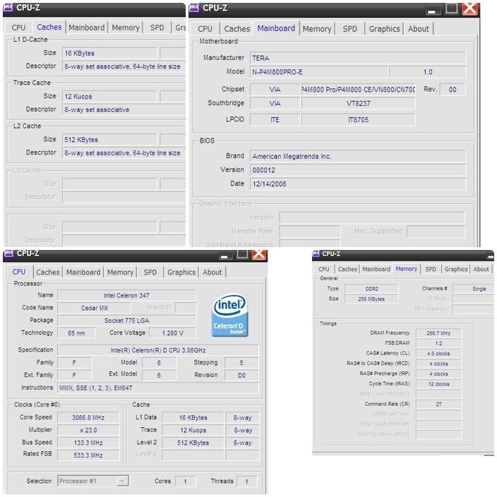Screen dimensions: 497x497
Task: Click Core Voltage value 1.280 V
Action: pyautogui.click(x=172, y=333)
